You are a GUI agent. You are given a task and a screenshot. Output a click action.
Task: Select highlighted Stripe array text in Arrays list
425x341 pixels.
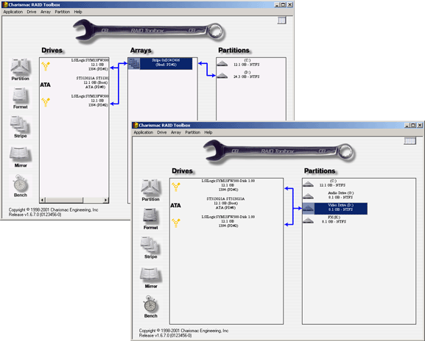point(166,62)
